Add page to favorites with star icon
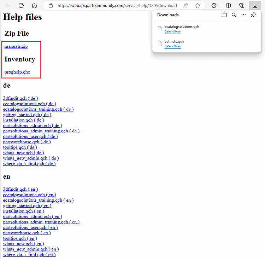The image size is (265, 260). tap(198, 6)
